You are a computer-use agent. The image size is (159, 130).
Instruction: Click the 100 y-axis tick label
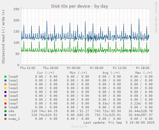click(16, 43)
